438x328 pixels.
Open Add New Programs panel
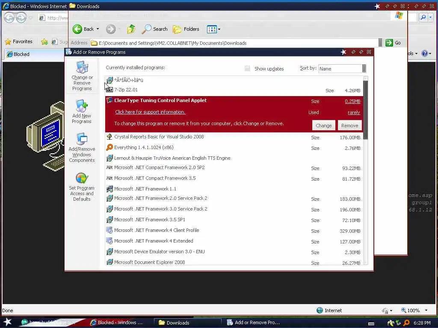click(82, 111)
